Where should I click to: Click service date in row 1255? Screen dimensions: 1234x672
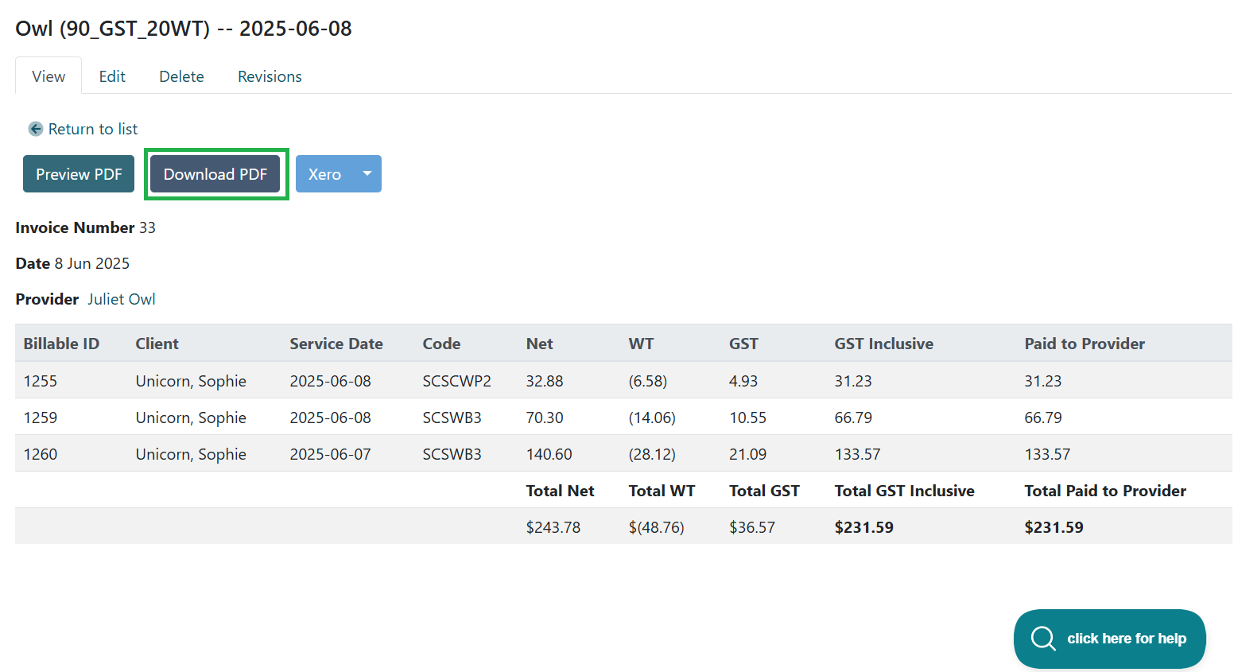click(x=330, y=381)
